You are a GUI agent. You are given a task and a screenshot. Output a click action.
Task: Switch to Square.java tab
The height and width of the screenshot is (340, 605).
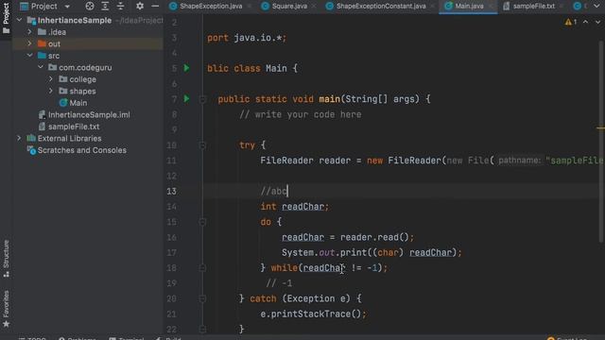(x=289, y=7)
